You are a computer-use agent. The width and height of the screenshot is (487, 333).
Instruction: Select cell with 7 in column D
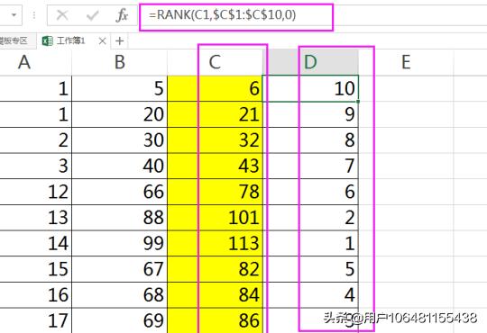[310, 166]
